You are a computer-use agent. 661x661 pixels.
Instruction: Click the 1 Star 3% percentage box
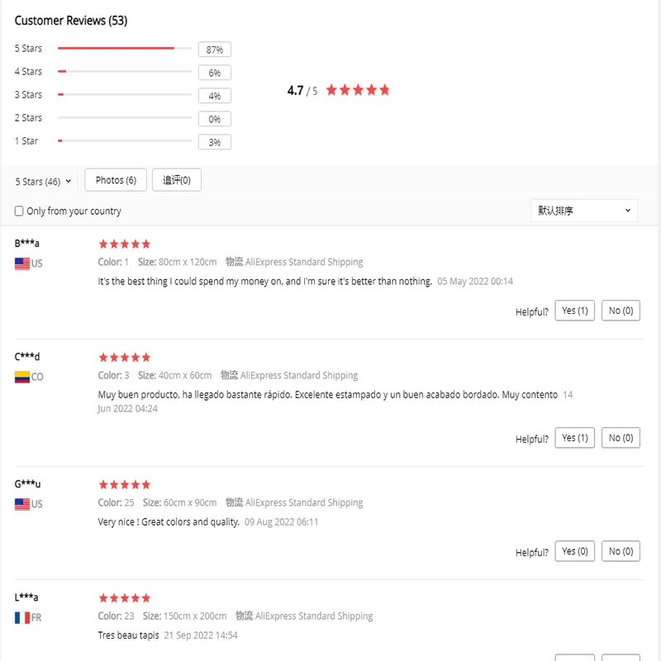[214, 142]
